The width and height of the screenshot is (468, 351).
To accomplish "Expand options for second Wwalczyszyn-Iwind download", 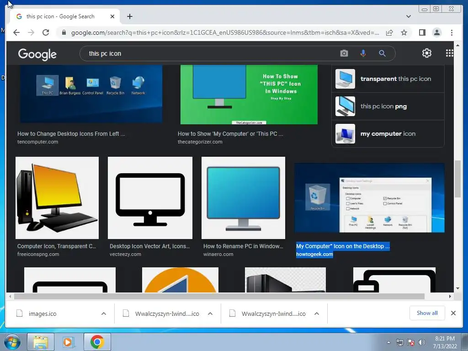I will click(317, 314).
